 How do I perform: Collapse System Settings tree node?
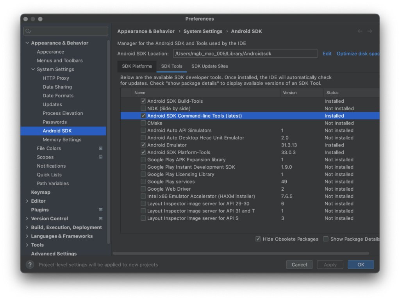tap(33, 70)
